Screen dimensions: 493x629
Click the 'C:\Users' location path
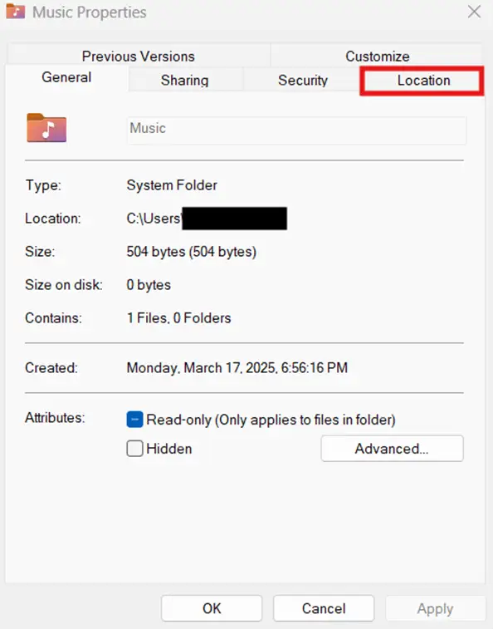coord(154,219)
